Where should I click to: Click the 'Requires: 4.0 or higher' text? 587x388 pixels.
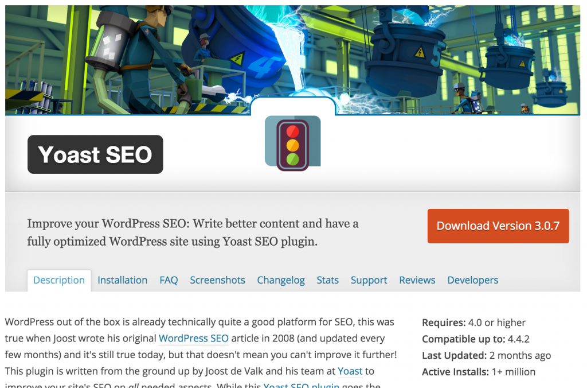[473, 323]
